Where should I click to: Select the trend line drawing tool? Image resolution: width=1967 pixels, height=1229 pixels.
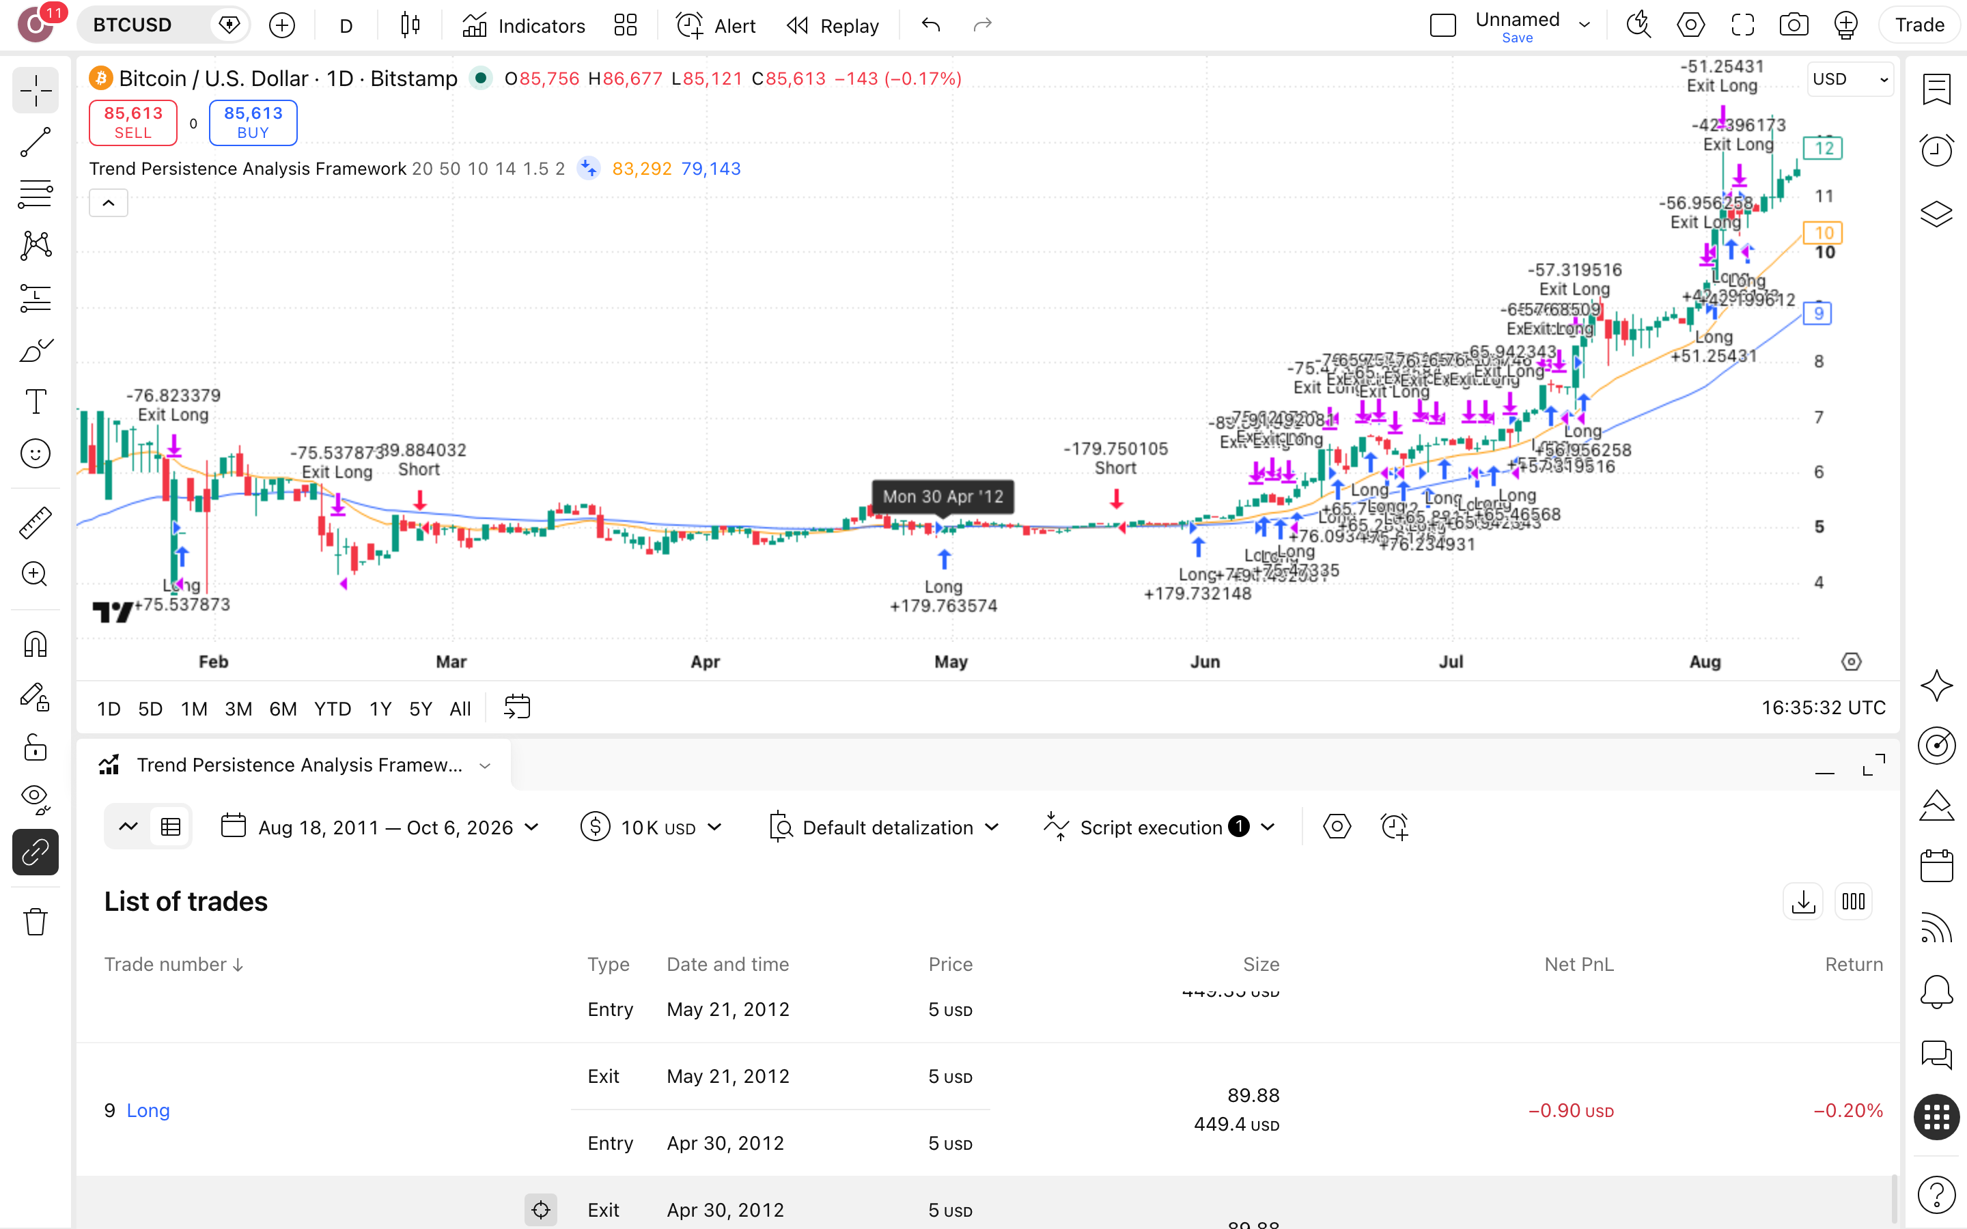[35, 142]
